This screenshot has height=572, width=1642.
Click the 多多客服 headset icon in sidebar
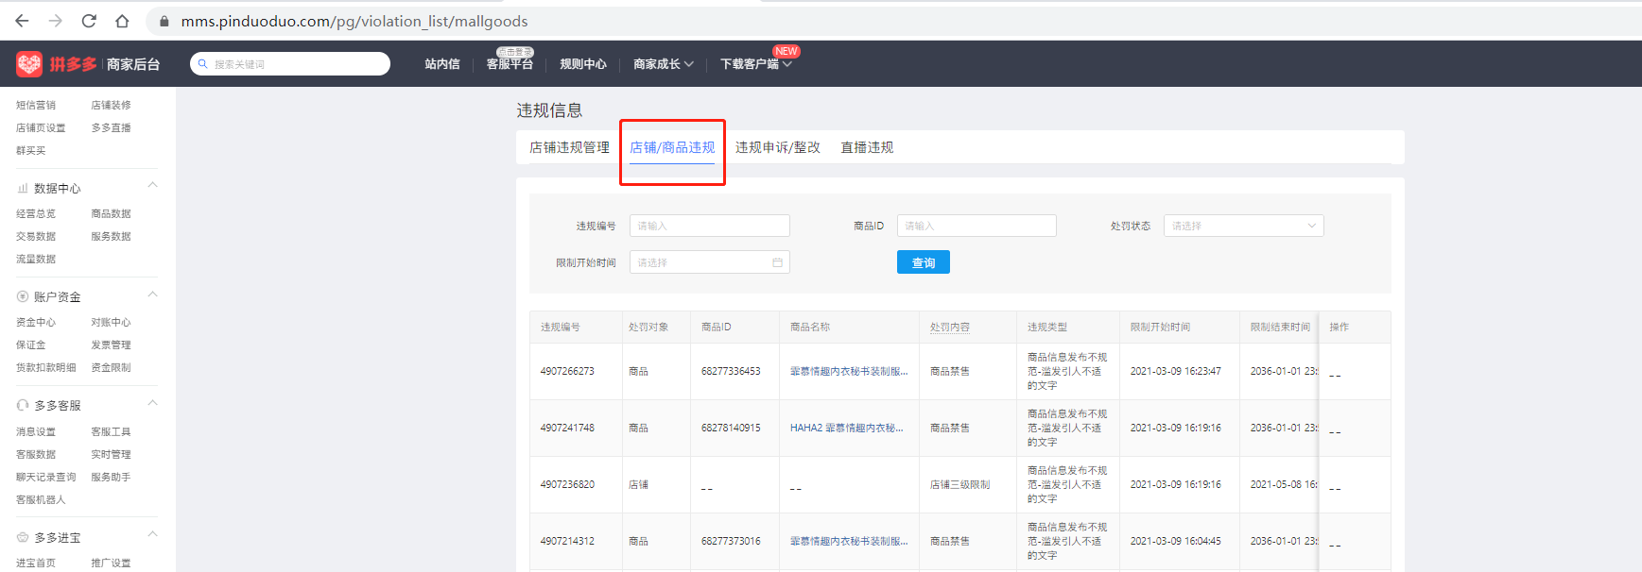(23, 406)
